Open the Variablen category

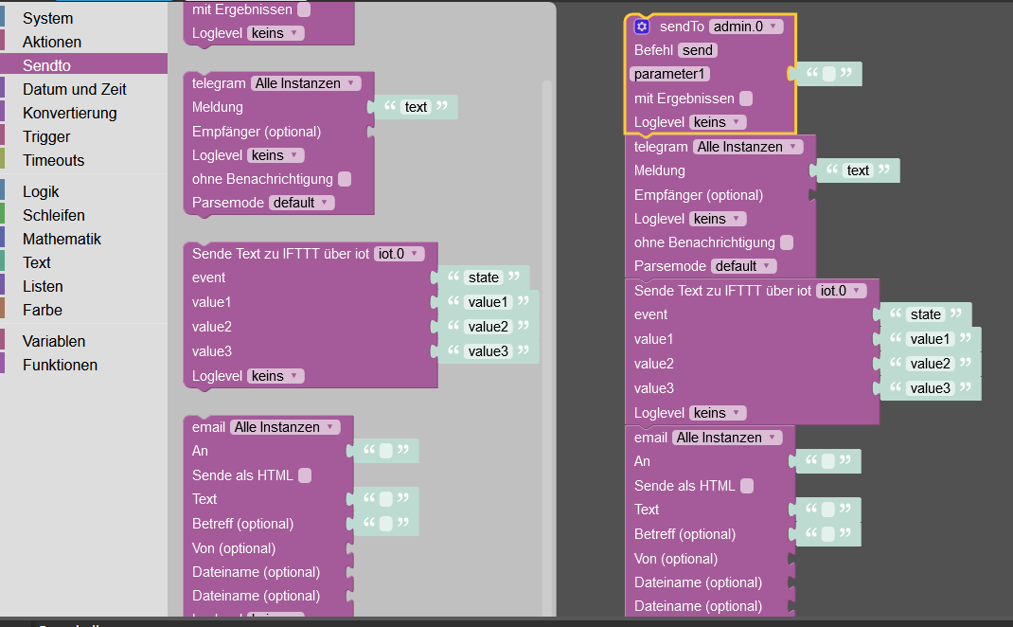coord(54,341)
